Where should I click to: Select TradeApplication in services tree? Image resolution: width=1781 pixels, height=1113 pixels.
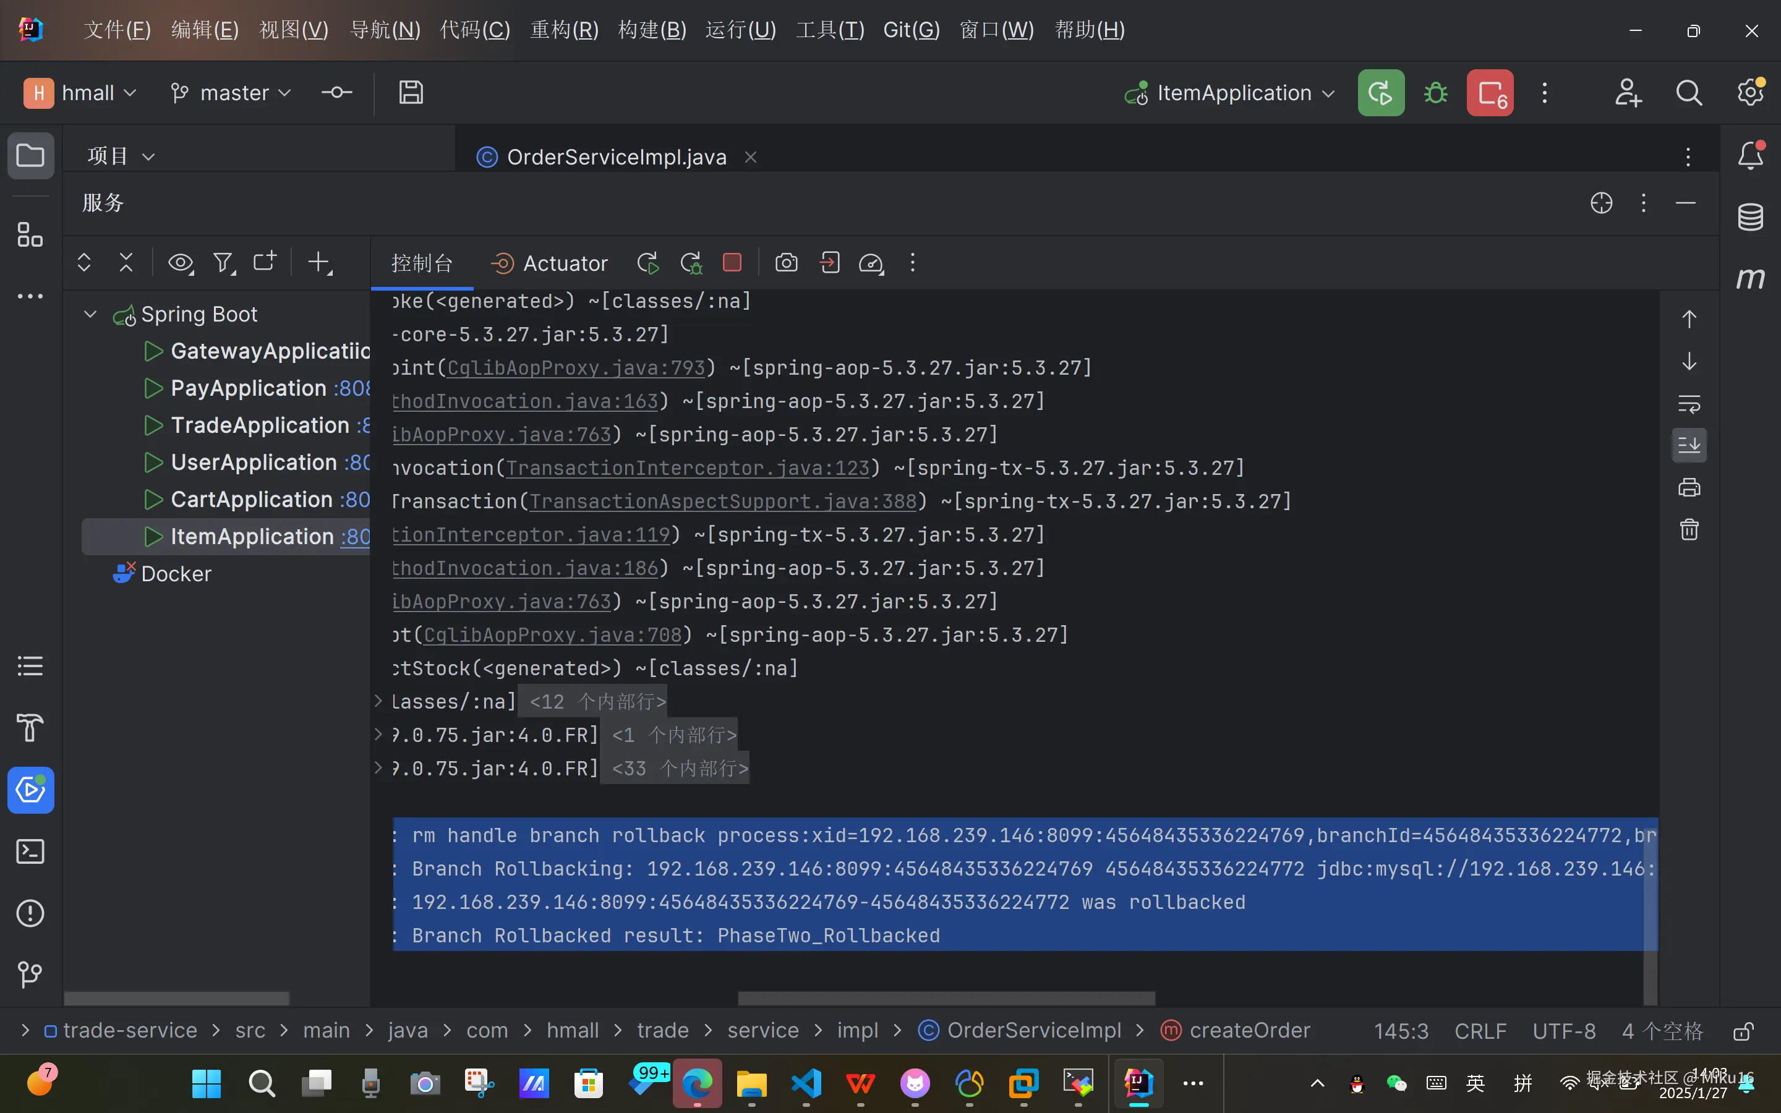(x=259, y=425)
